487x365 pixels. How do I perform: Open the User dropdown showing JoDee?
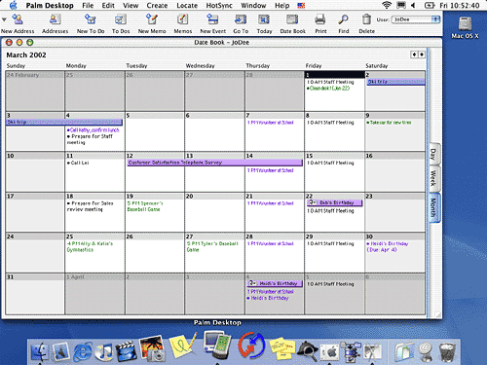pos(416,19)
